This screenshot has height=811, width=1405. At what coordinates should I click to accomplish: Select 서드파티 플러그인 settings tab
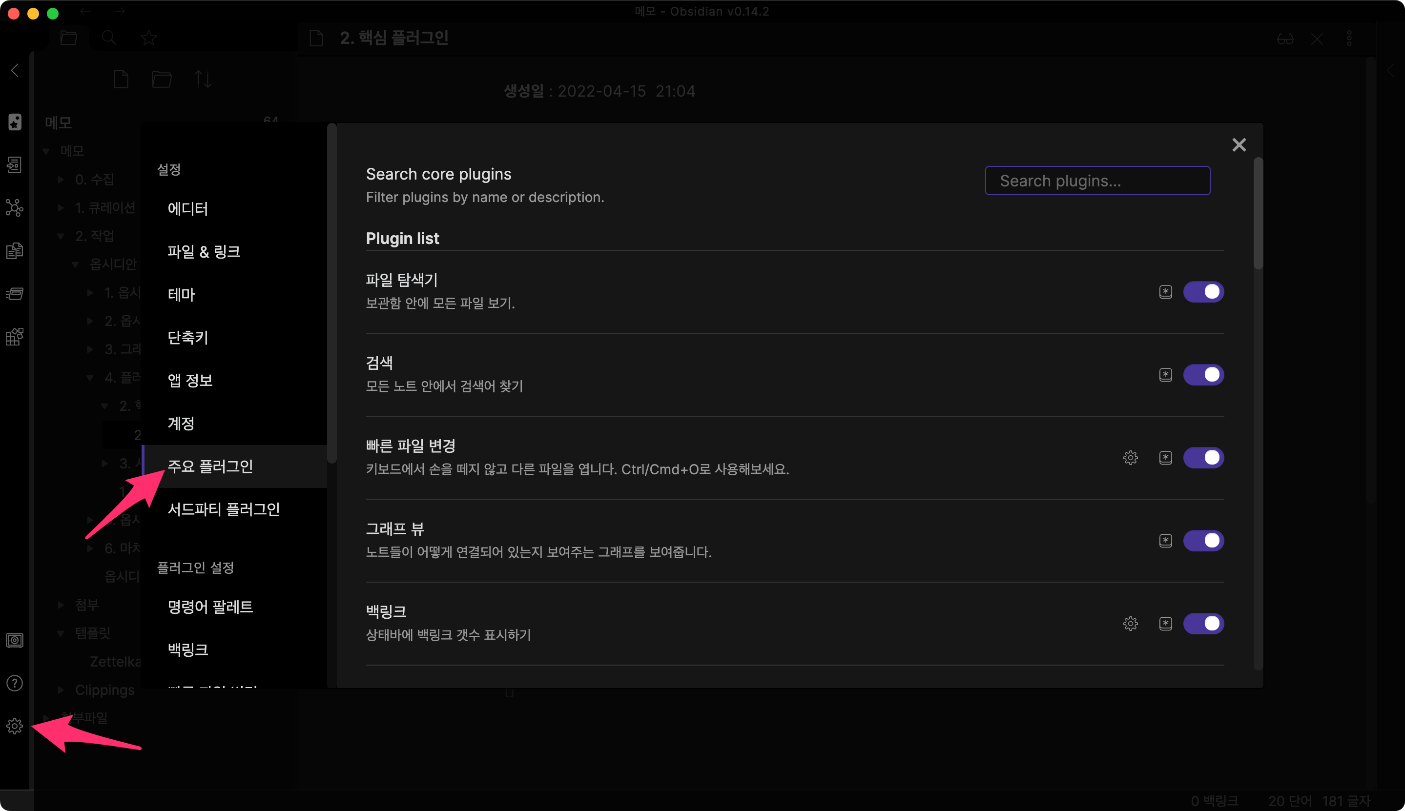click(x=224, y=509)
